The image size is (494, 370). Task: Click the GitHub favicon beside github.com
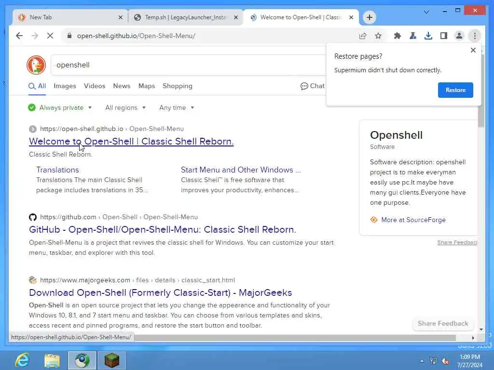point(33,217)
